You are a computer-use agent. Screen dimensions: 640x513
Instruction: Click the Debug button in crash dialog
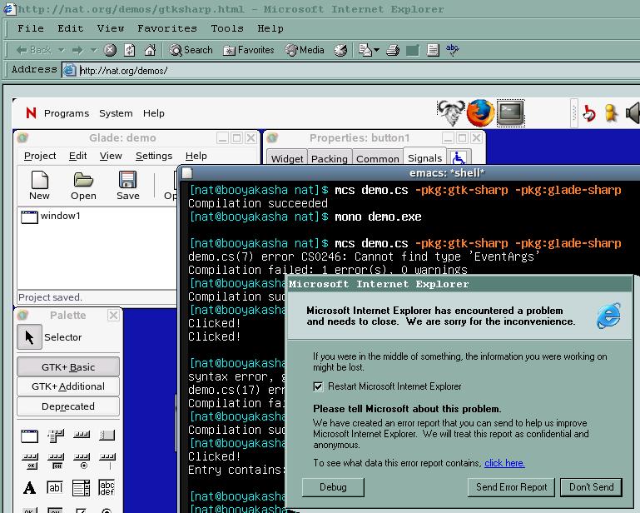click(333, 487)
